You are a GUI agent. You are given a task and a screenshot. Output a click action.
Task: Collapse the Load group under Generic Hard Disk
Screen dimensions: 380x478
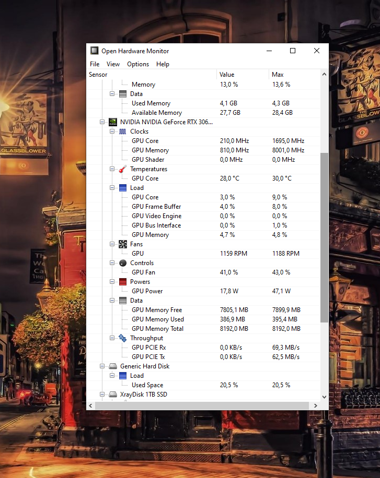(x=112, y=376)
